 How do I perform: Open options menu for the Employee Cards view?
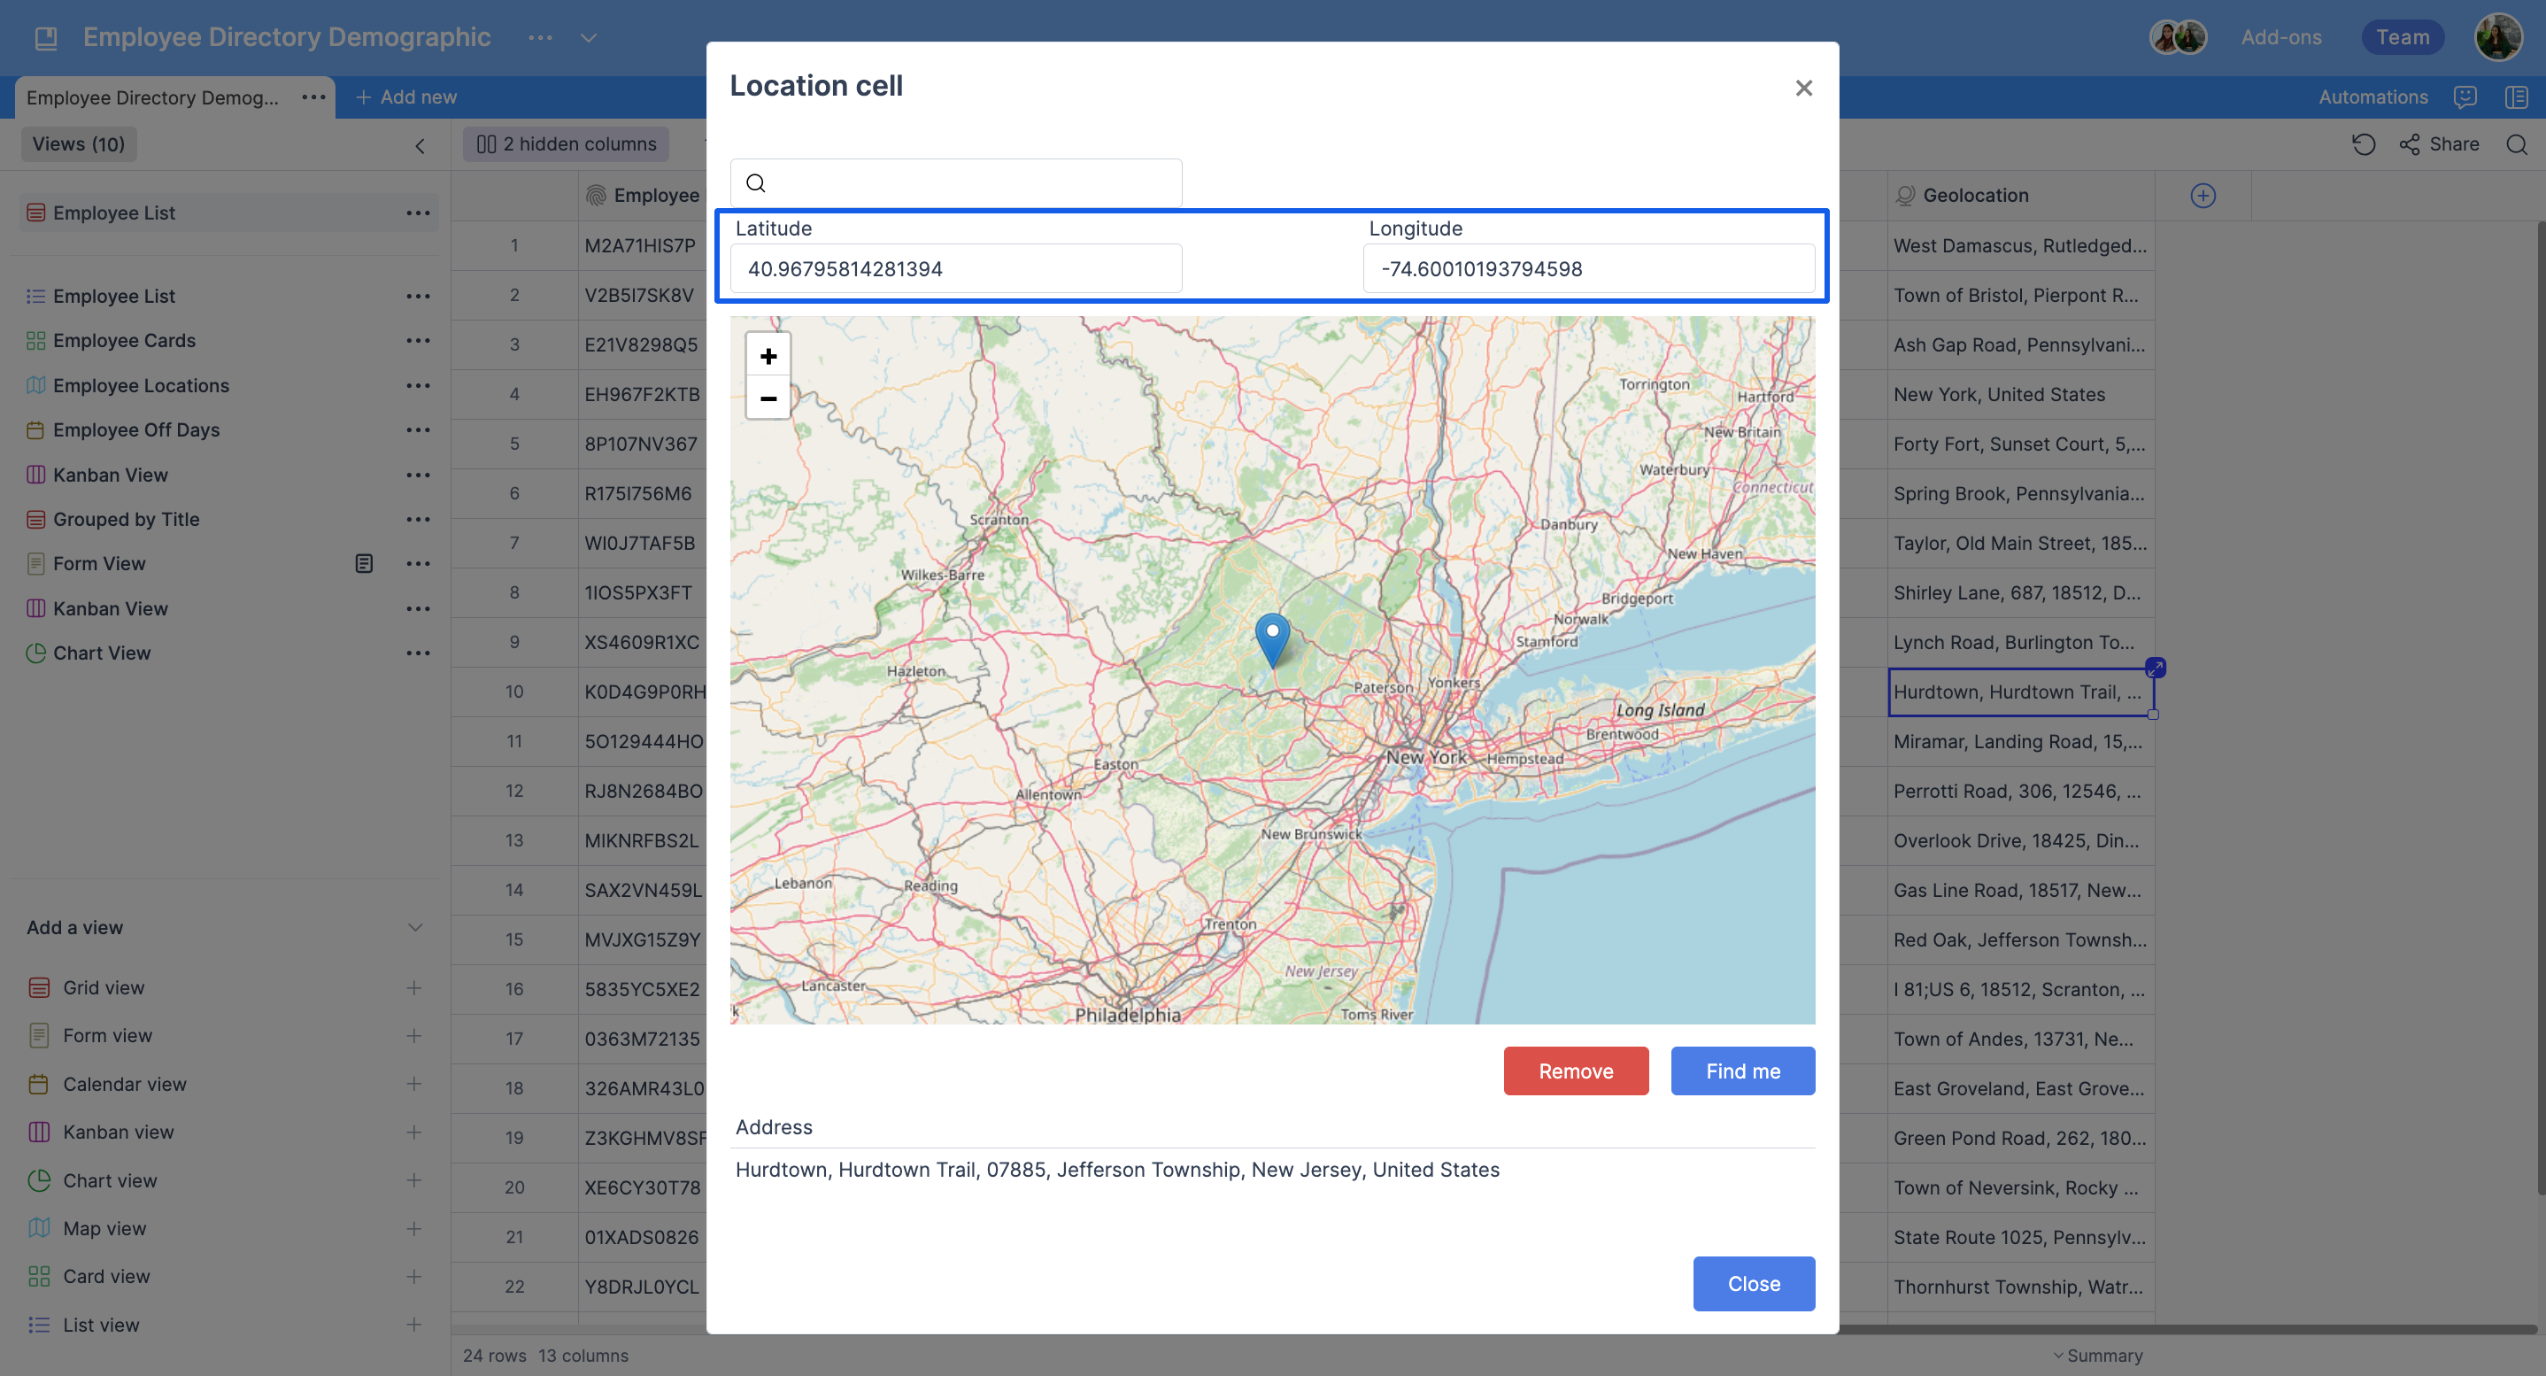(x=419, y=340)
